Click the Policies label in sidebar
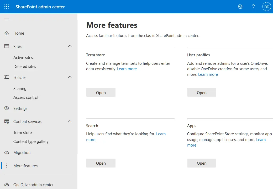Viewport: 273px width, 189px height. [20, 78]
